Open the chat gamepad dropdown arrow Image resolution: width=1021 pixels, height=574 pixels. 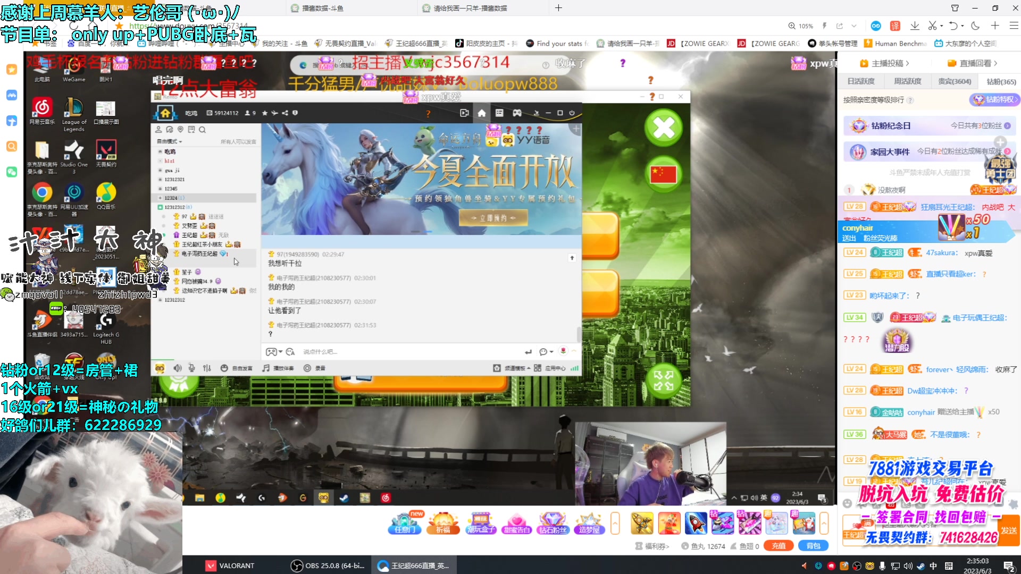(x=281, y=352)
